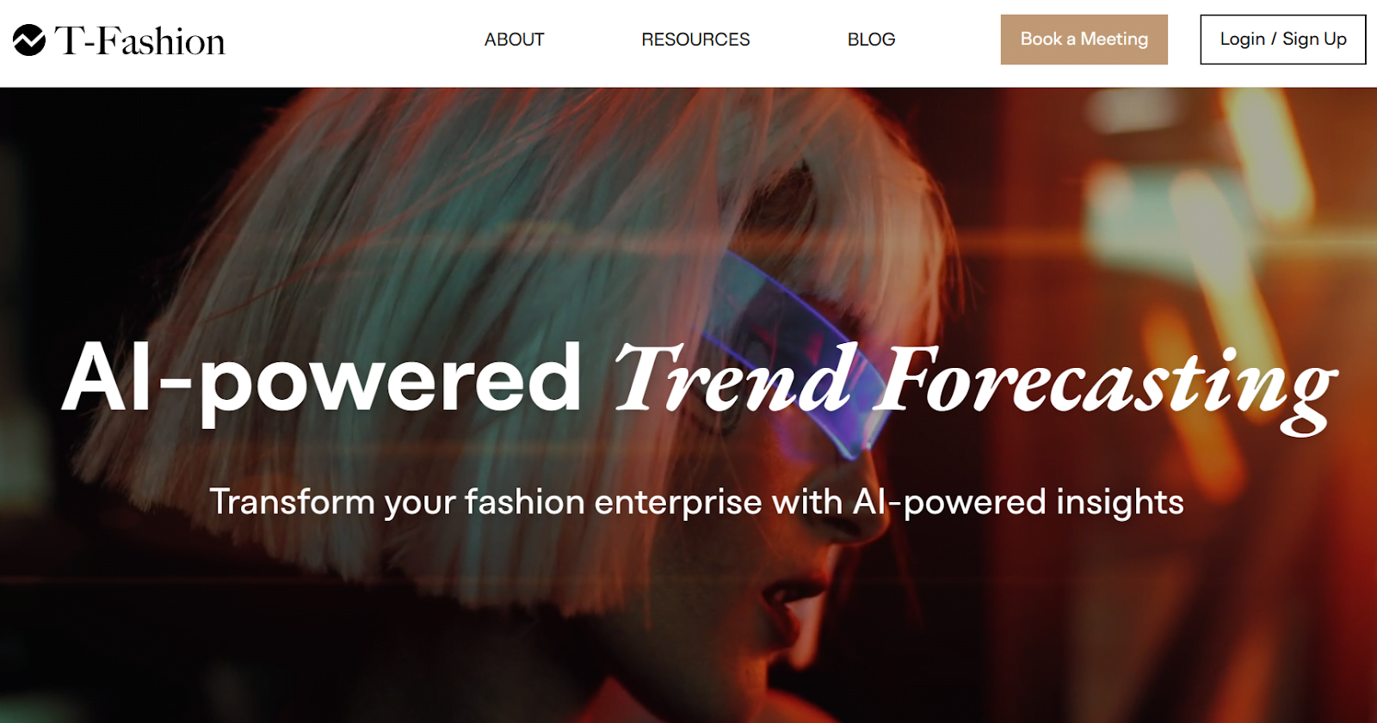Click the Book a Meeting button
This screenshot has width=1377, height=723.
pyautogui.click(x=1084, y=40)
